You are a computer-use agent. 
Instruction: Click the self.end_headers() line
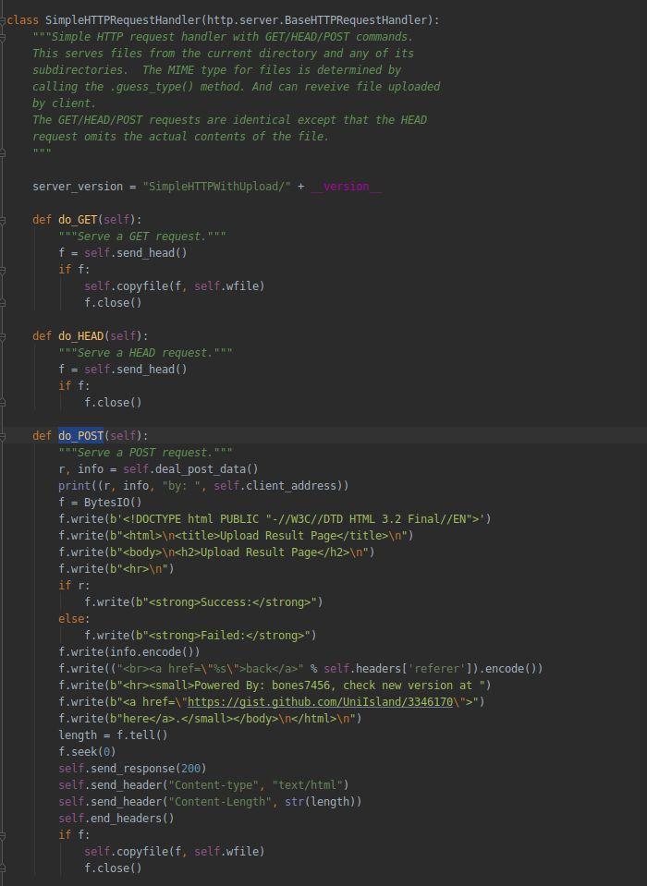(x=116, y=819)
